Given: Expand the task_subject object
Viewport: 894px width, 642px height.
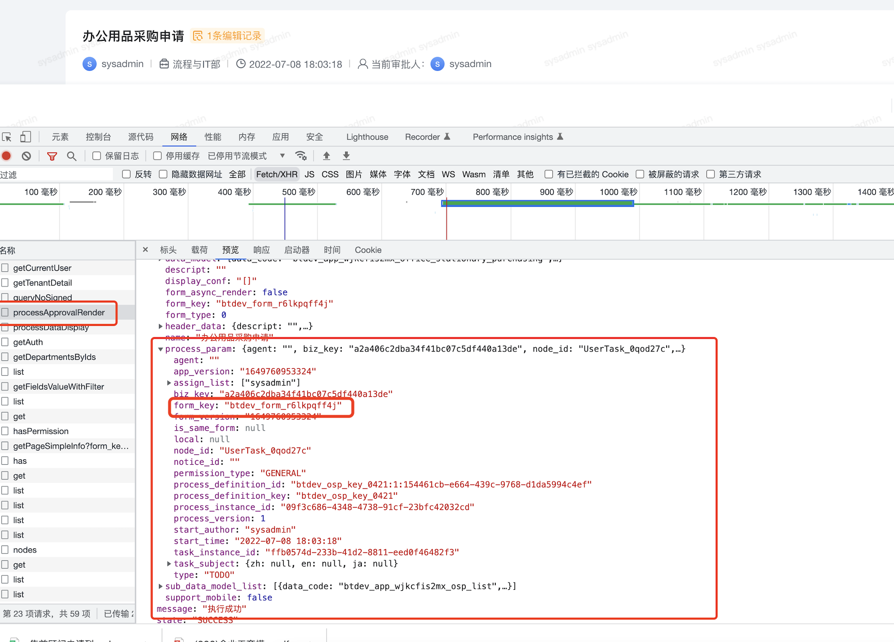Looking at the screenshot, I should click(x=169, y=564).
